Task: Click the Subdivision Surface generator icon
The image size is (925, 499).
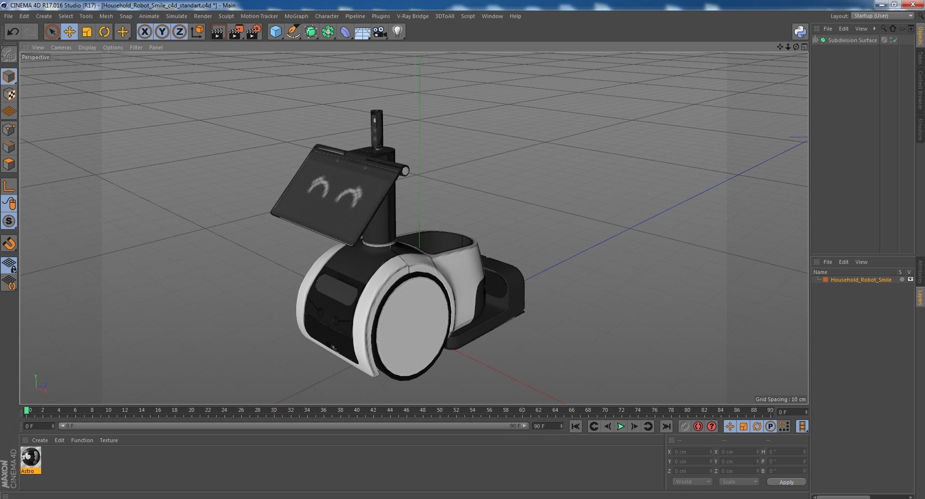Action: 311,32
